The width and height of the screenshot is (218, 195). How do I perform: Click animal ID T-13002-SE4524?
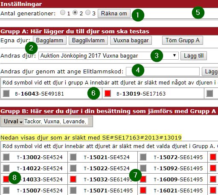click(x=40, y=157)
